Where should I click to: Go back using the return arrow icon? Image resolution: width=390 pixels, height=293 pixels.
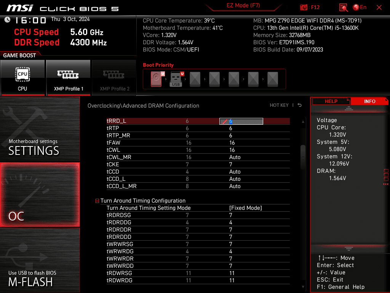click(x=299, y=105)
